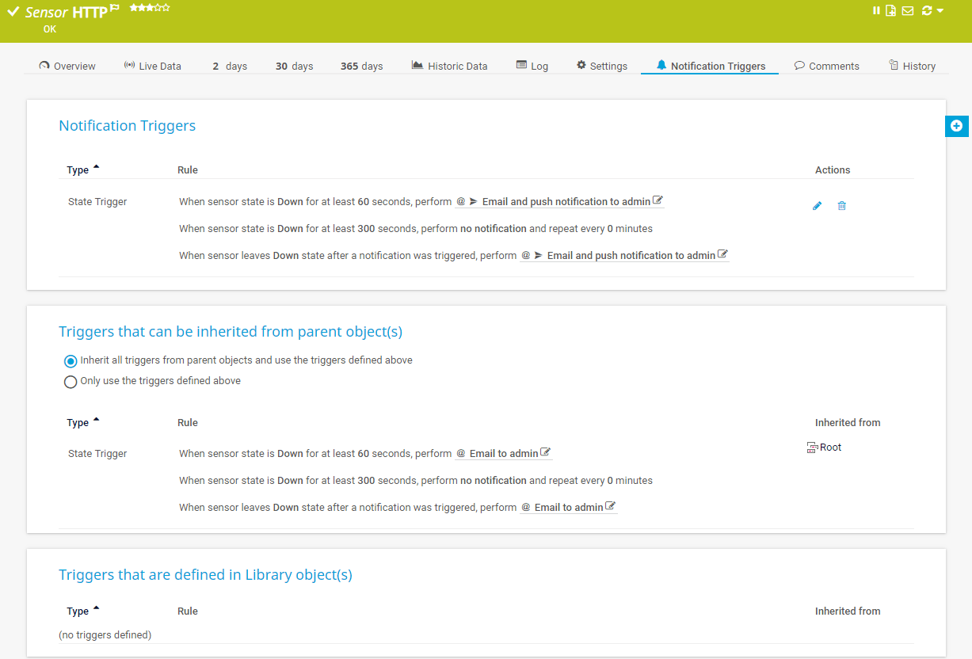Open the Email to admin notification link

pos(504,453)
